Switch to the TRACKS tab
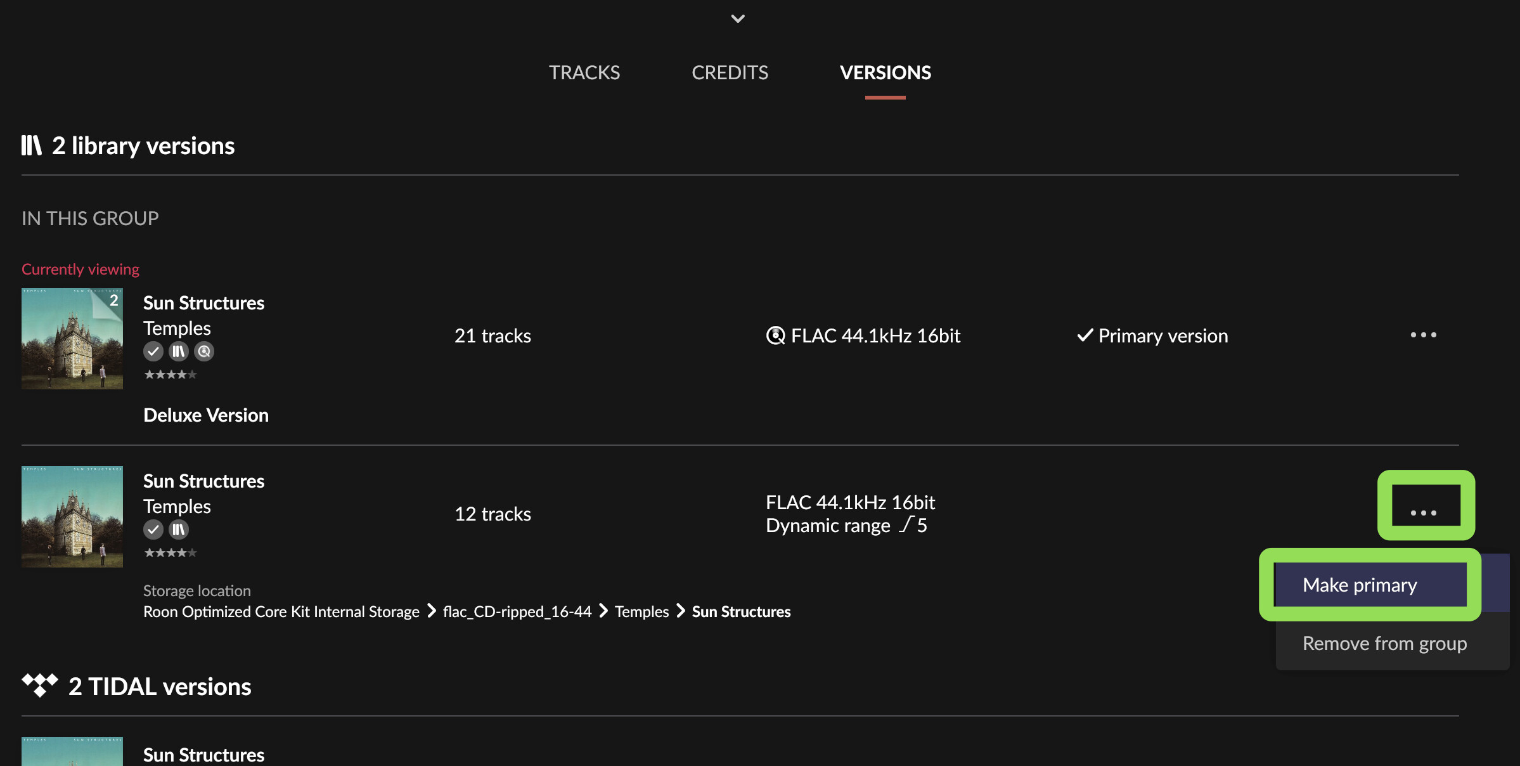This screenshot has width=1520, height=766. coord(584,73)
